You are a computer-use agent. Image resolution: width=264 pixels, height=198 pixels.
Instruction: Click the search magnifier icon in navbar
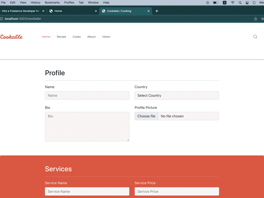pyautogui.click(x=255, y=37)
